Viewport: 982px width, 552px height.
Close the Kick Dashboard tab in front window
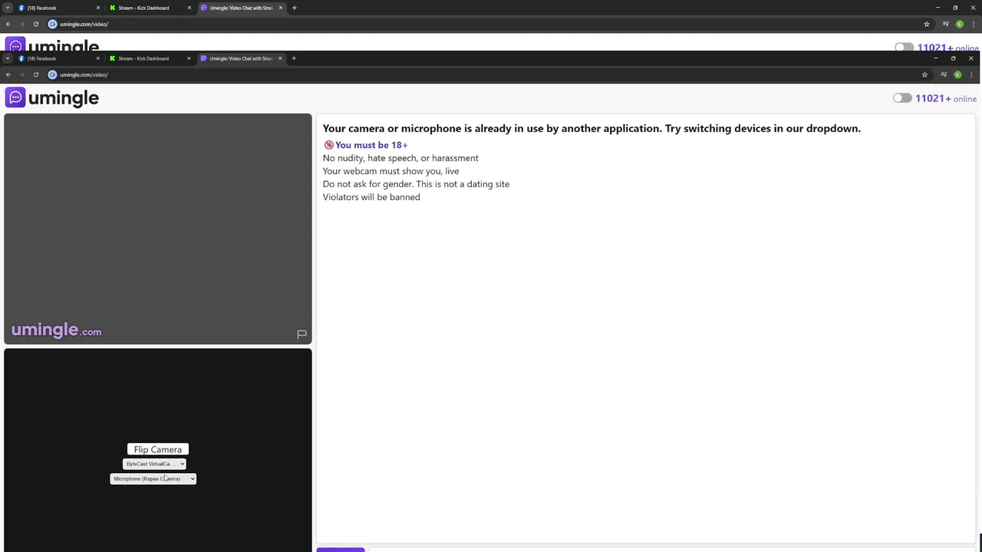pos(189,58)
